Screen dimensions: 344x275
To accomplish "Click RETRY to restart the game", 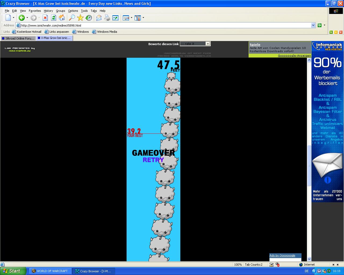I will [153, 160].
